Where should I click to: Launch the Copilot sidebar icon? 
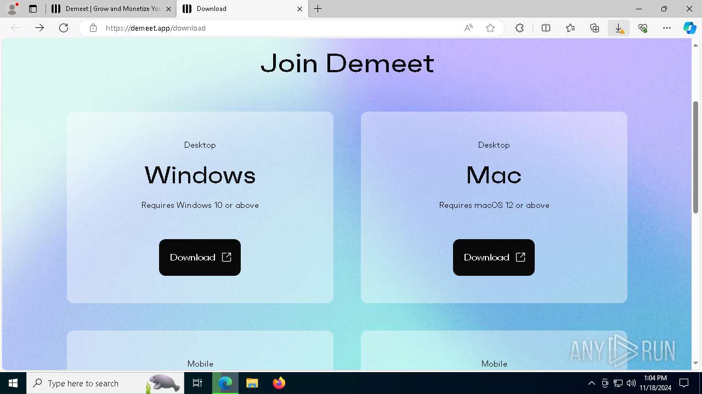tap(689, 28)
